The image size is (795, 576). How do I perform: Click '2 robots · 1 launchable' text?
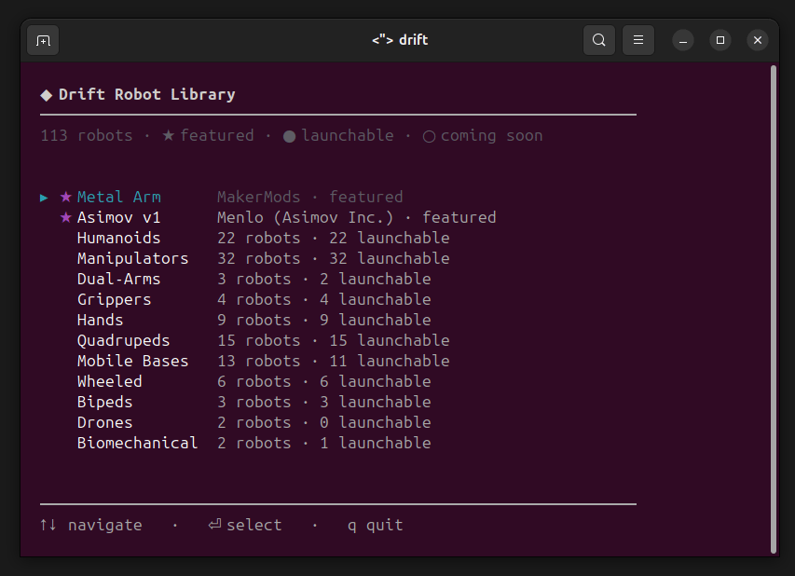coord(324,443)
